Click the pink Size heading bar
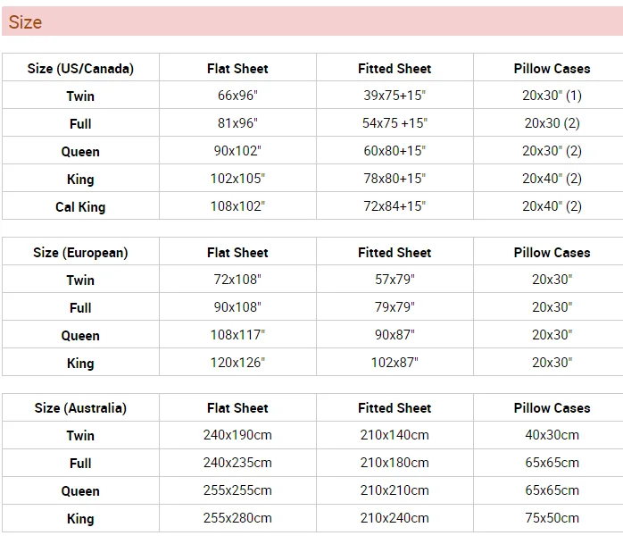Screen dimensions: 623x544 [311, 22]
